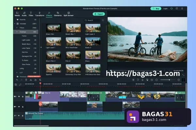The height and width of the screenshot is (130, 196).
Task: Select the Title 14 clip on timeline
Action: [50, 97]
